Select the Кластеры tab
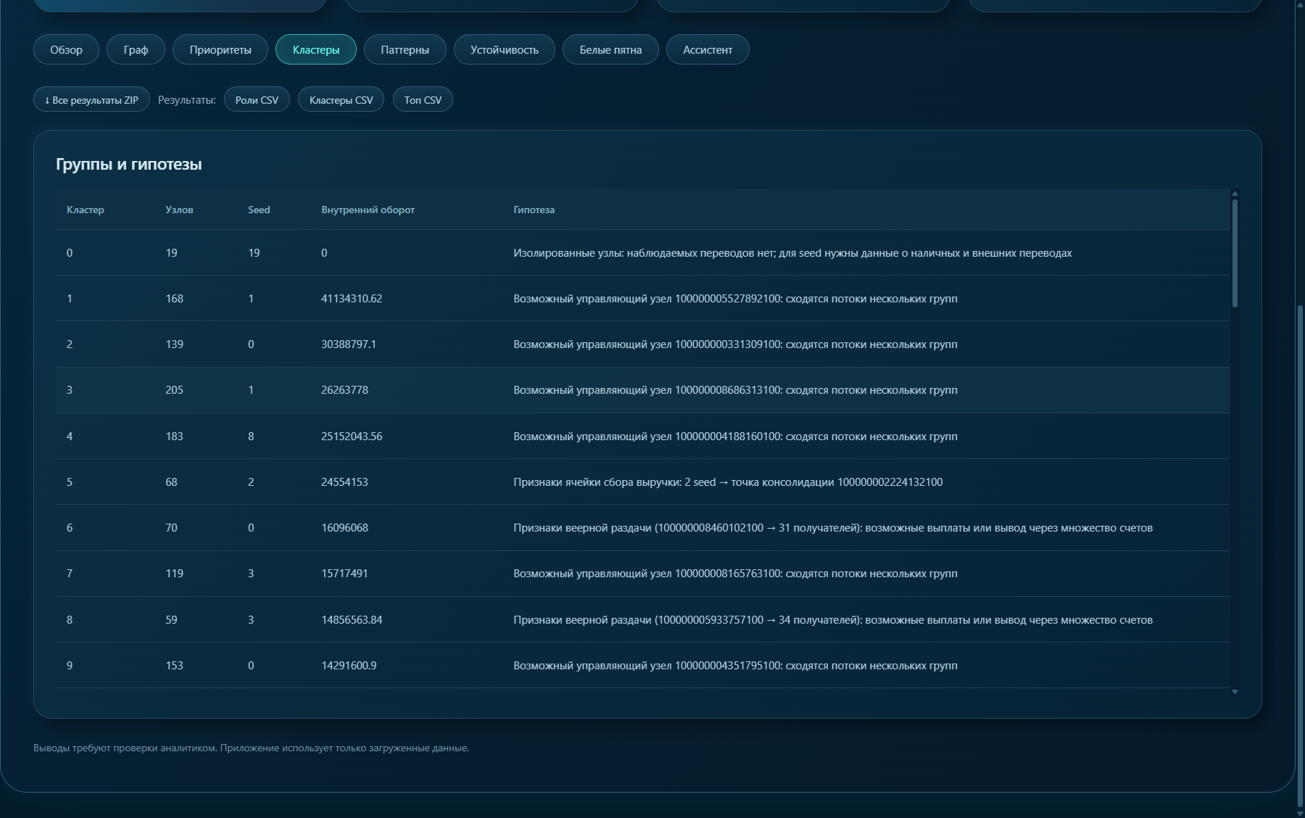Image resolution: width=1305 pixels, height=818 pixels. click(316, 49)
